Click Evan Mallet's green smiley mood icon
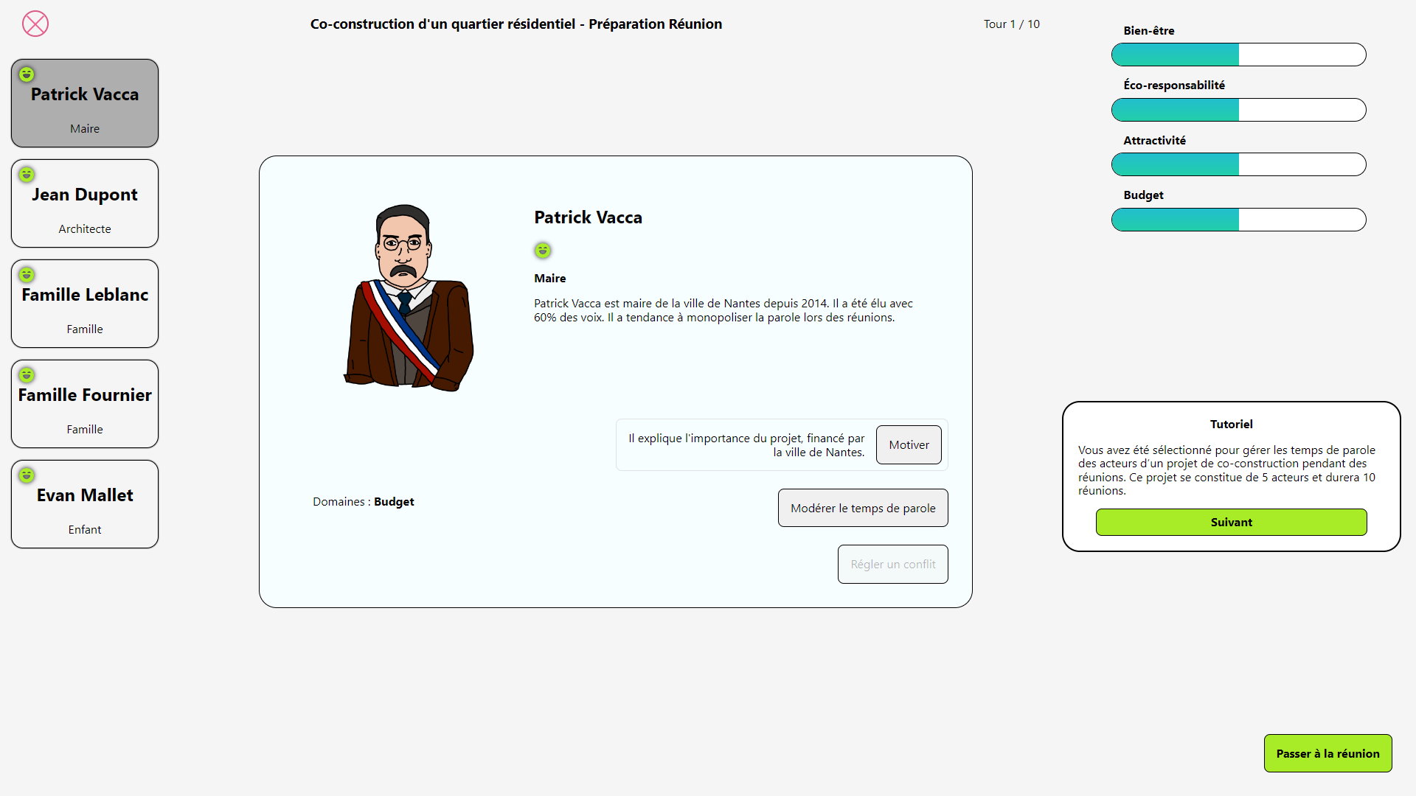1416x796 pixels. 27,475
